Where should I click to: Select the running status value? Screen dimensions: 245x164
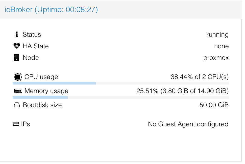217,35
